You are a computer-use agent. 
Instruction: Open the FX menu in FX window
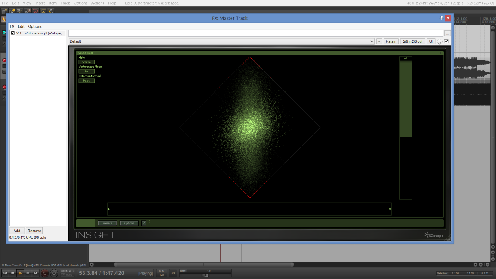pyautogui.click(x=12, y=26)
